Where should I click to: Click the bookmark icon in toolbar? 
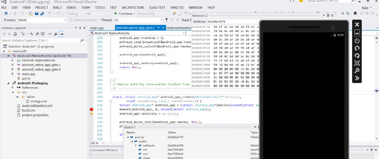355,14
